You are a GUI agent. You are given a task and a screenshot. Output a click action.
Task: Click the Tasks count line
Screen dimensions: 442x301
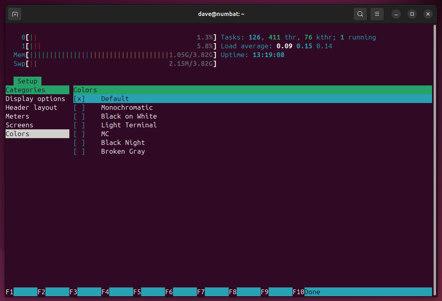[x=298, y=37]
